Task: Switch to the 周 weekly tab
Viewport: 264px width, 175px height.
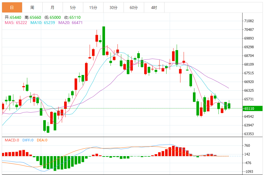Action: 32,8
